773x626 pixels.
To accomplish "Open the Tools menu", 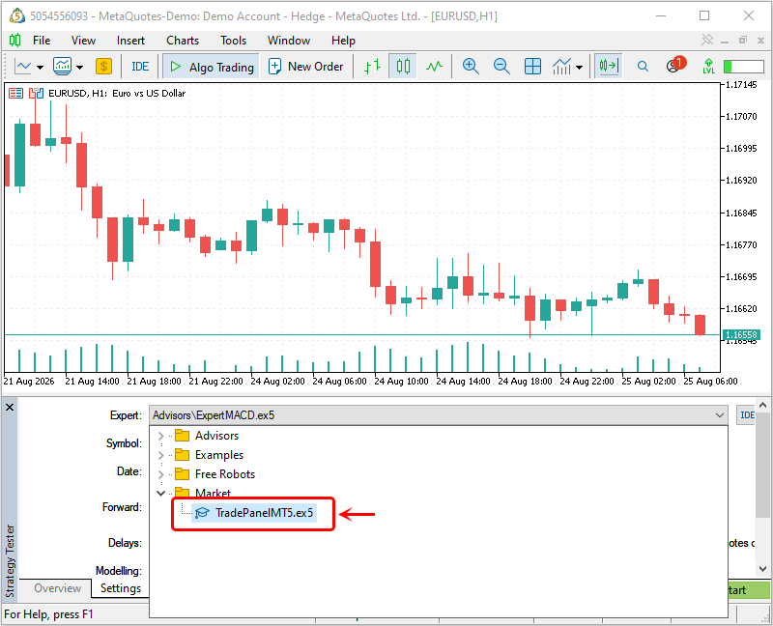I will coord(233,41).
